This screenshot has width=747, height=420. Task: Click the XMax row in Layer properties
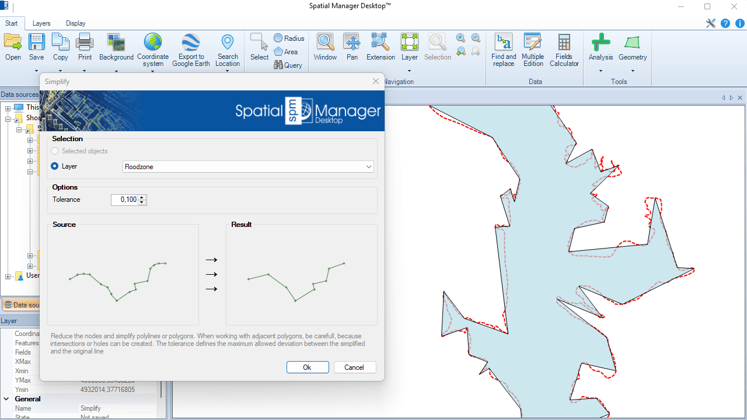(x=23, y=362)
